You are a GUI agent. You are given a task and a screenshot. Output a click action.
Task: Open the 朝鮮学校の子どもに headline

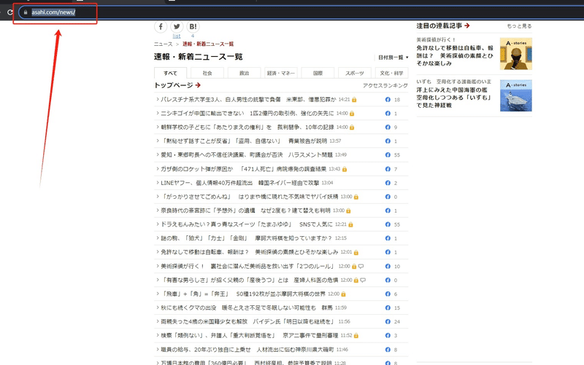[247, 127]
